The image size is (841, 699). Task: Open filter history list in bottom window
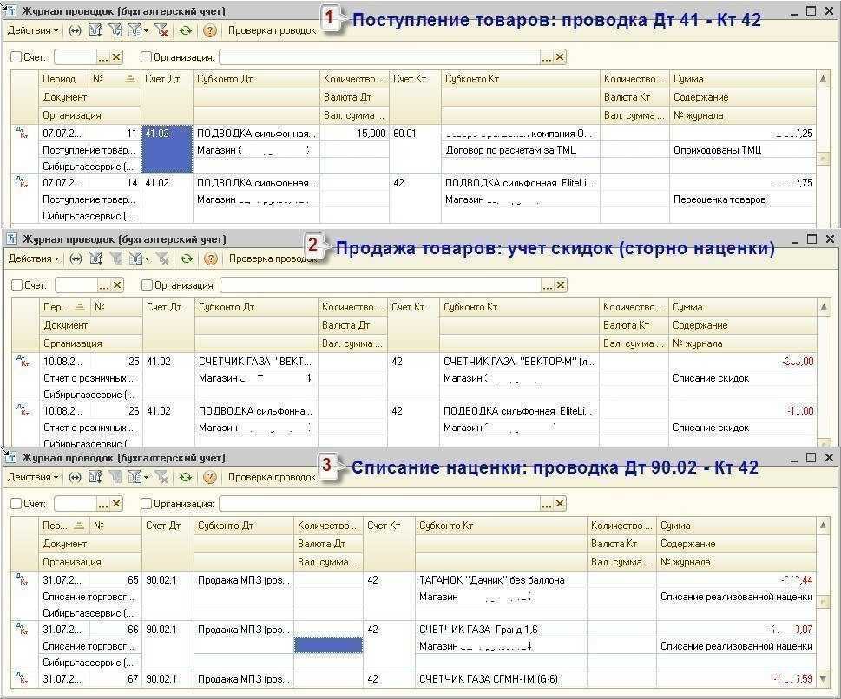[137, 477]
